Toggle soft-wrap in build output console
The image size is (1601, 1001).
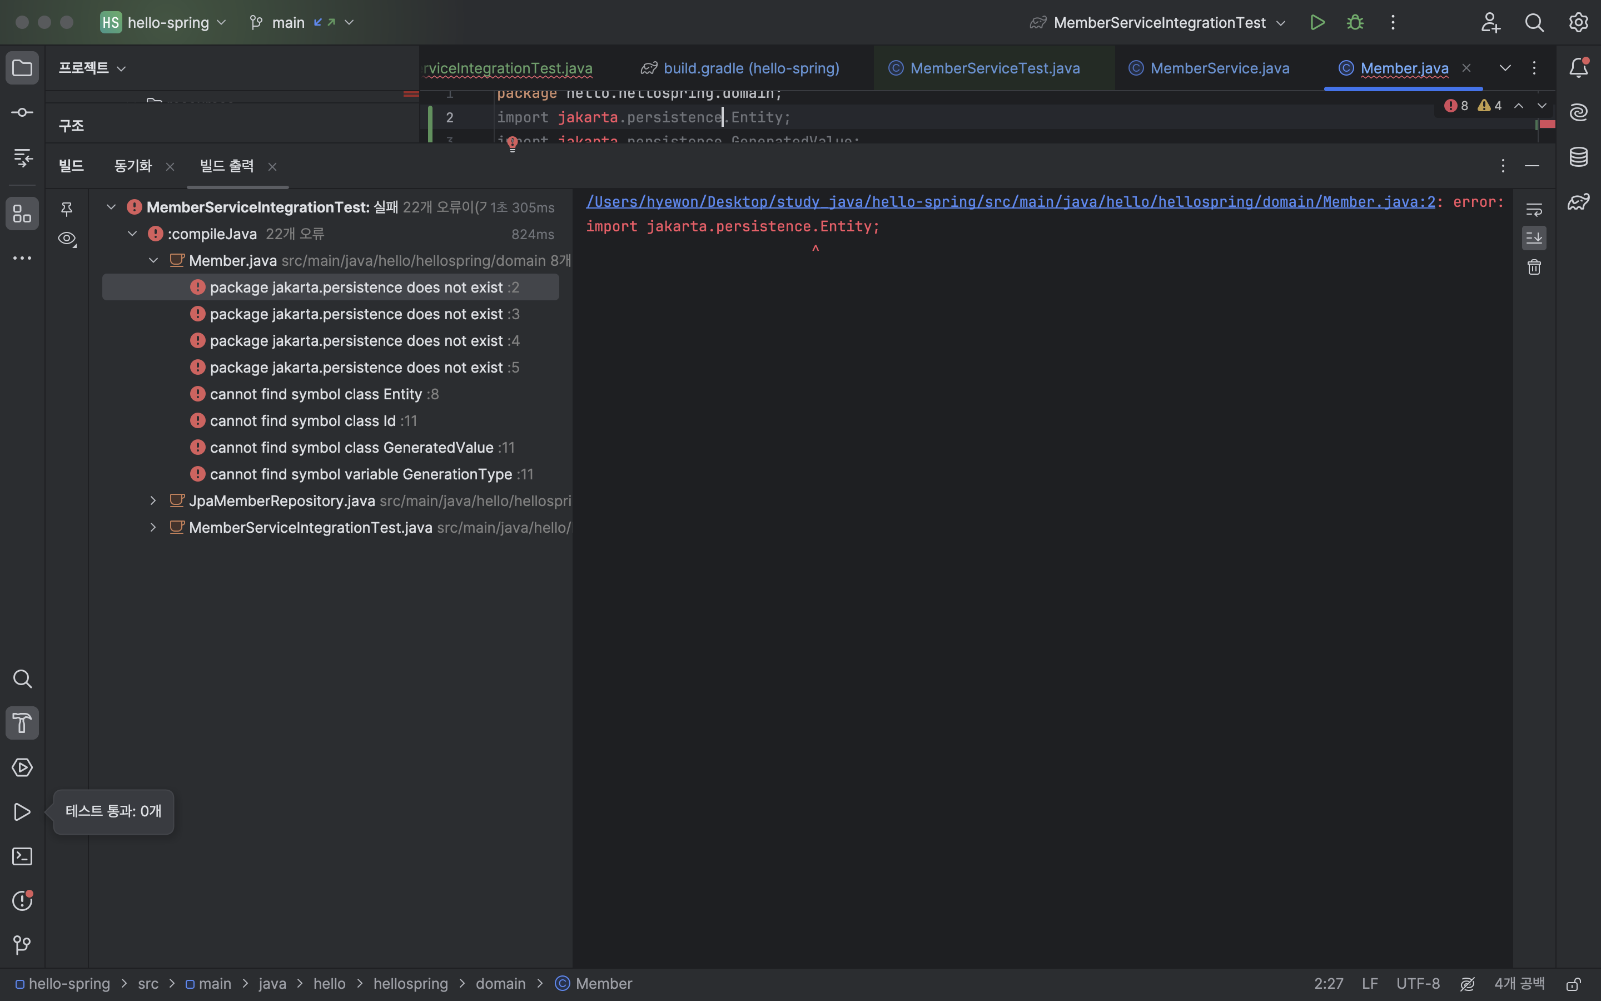coord(1534,210)
